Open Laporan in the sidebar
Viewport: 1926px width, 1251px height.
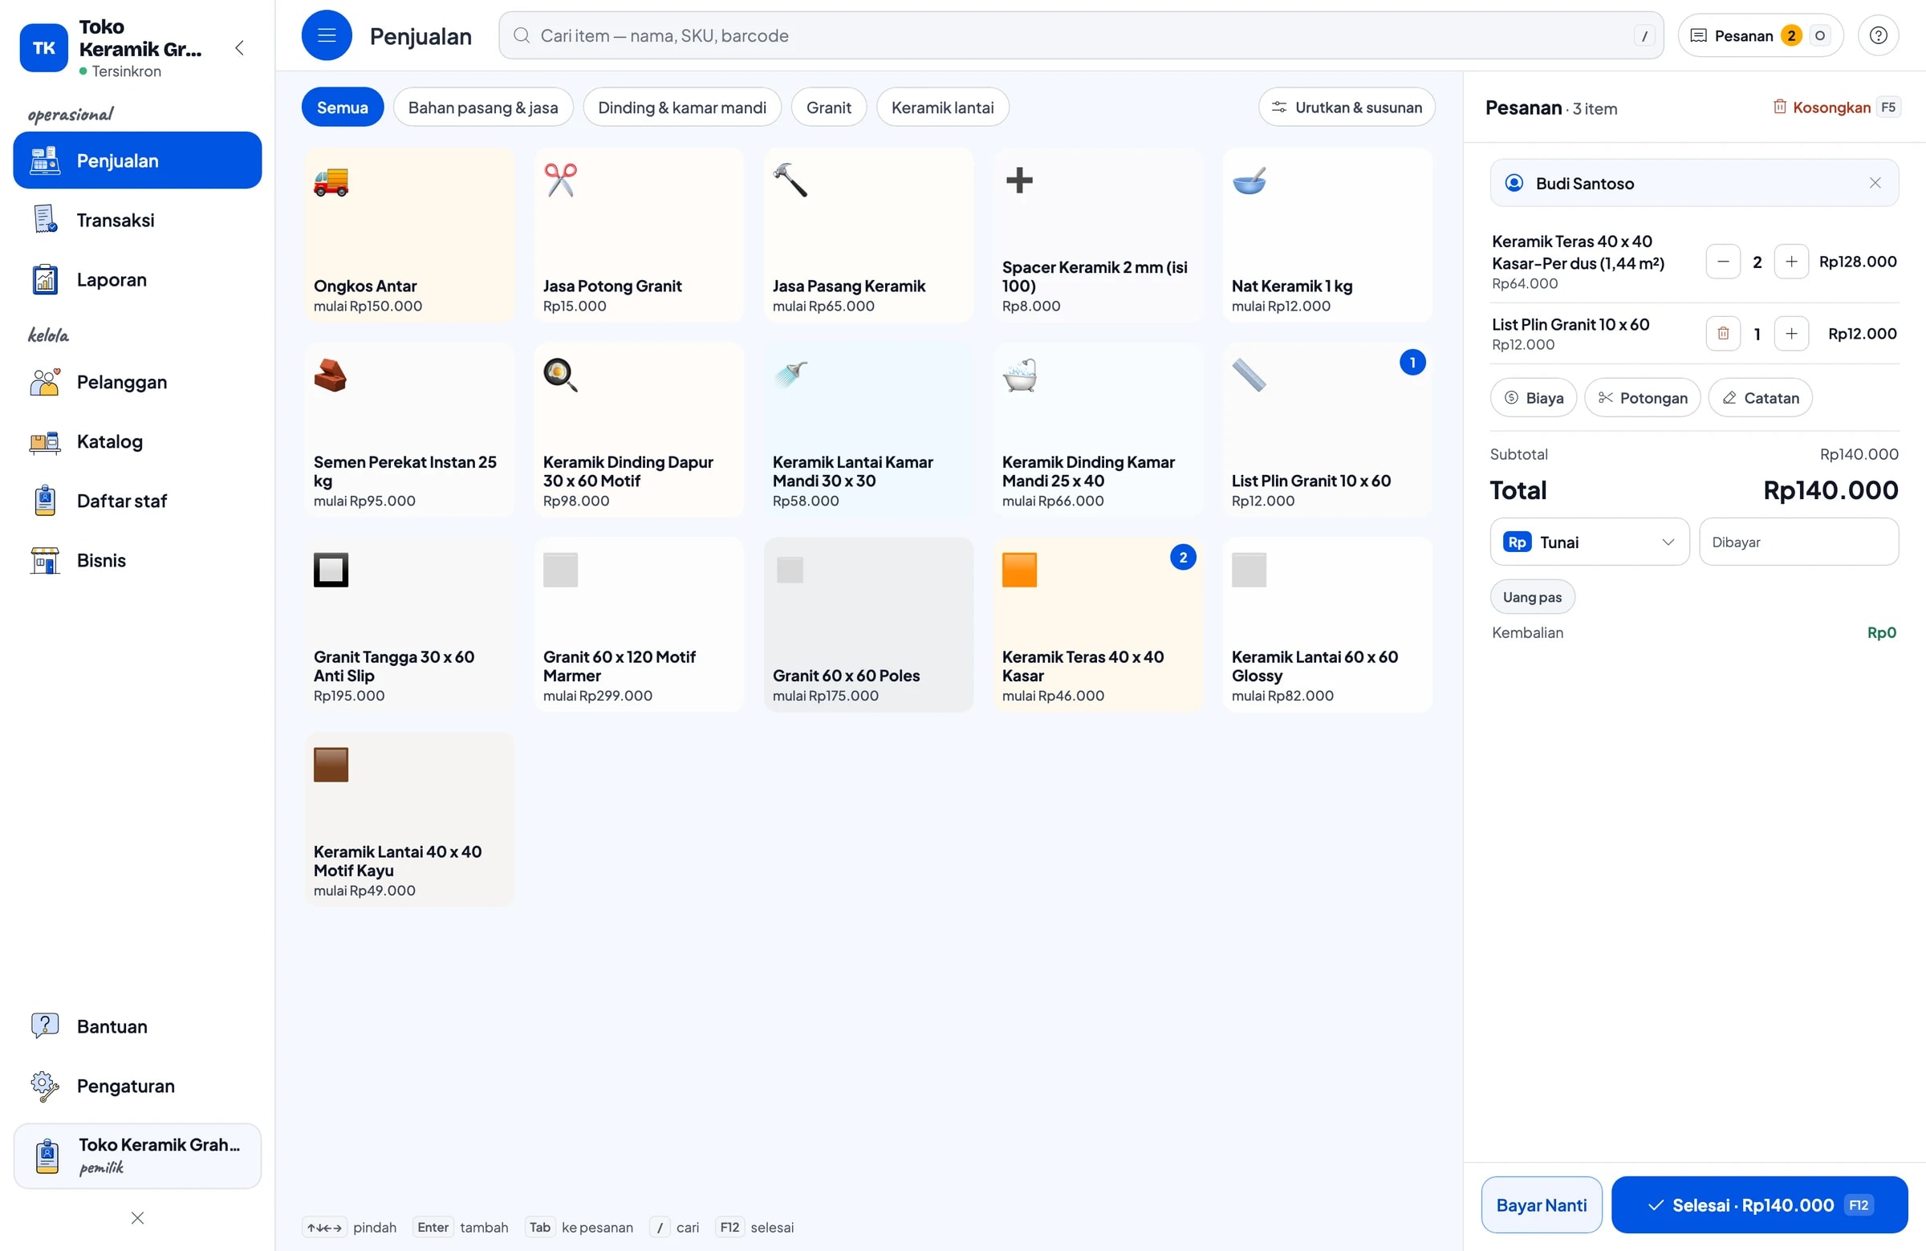coord(137,280)
